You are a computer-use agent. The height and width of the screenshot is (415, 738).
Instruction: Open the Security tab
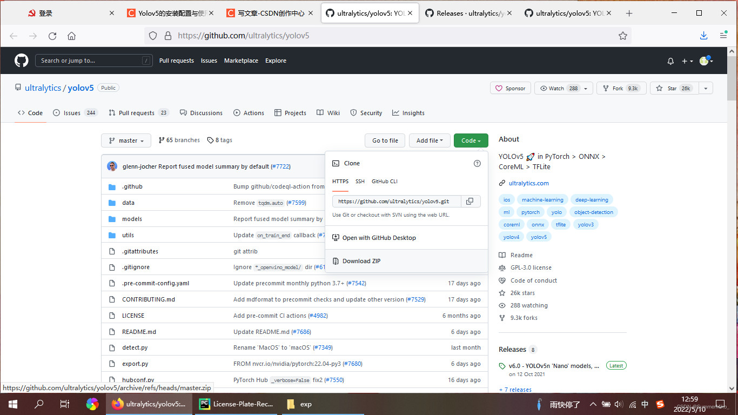(x=366, y=113)
